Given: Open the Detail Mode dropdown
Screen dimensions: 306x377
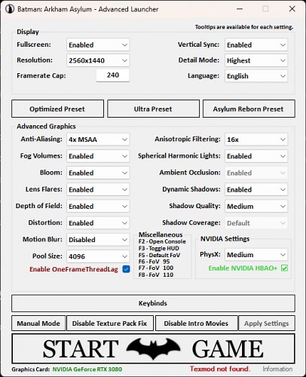Looking at the screenshot, I should pyautogui.click(x=256, y=60).
